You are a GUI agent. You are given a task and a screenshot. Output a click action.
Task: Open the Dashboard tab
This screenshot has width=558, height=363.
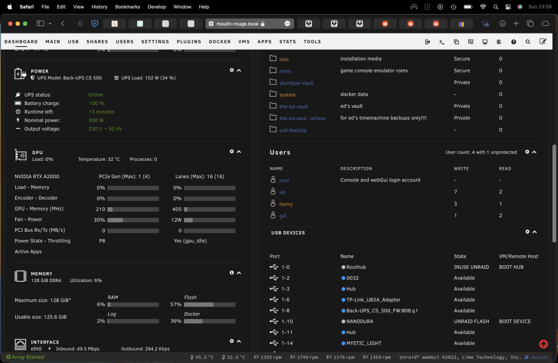21,42
